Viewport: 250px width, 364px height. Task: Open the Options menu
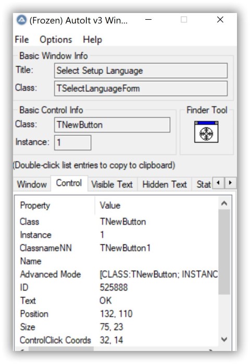tap(56, 40)
